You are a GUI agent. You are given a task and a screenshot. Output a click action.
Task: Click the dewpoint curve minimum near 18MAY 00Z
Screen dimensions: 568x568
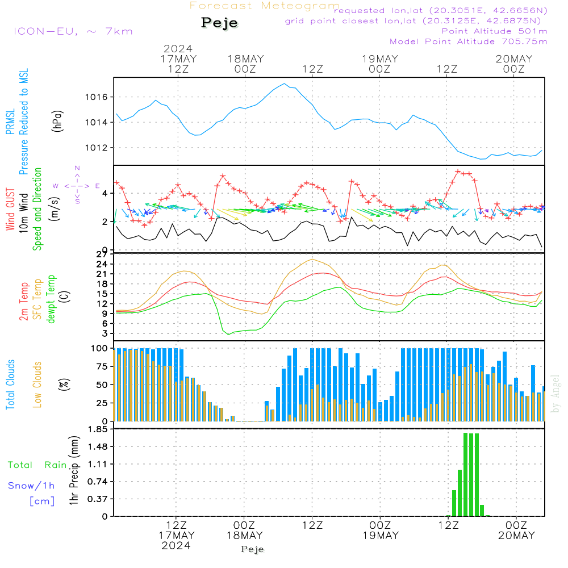coord(228,334)
